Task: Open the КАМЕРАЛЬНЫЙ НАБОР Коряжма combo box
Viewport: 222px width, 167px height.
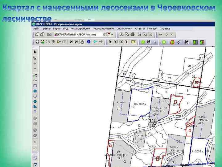Action: [x=78, y=35]
